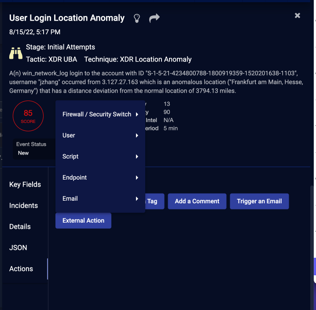Expand the Script submenu arrow
Image resolution: width=316 pixels, height=310 pixels.
137,157
